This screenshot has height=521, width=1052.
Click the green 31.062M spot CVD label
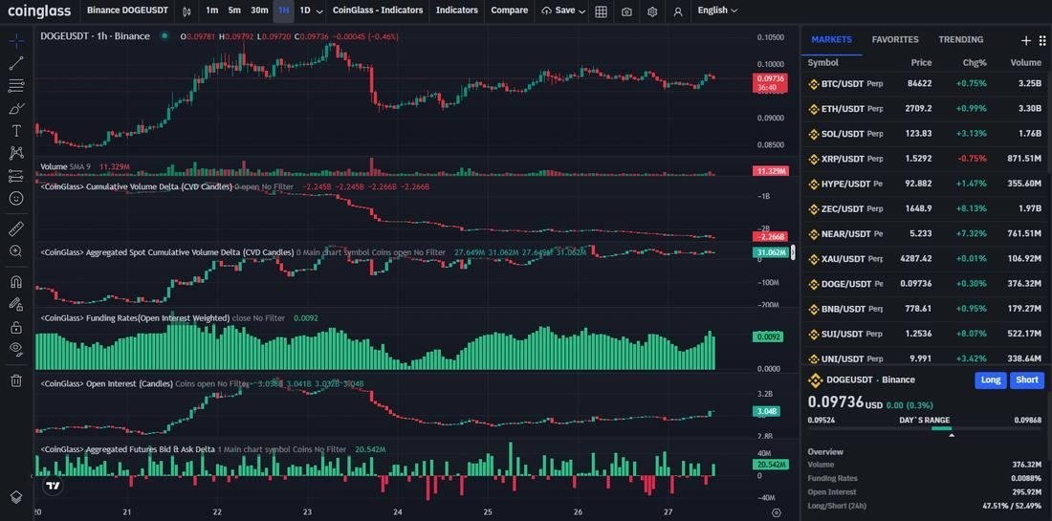[770, 252]
